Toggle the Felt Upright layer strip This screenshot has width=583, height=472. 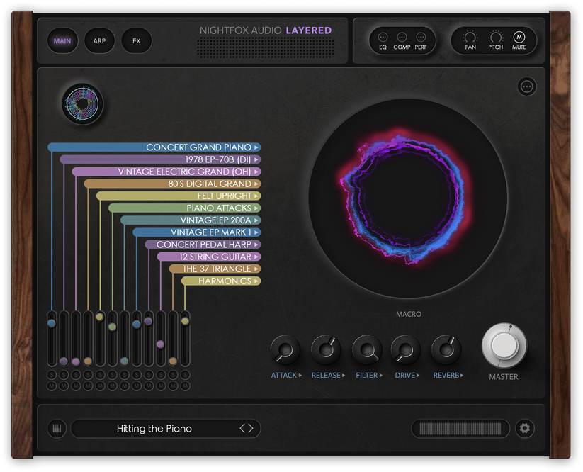tap(213, 196)
